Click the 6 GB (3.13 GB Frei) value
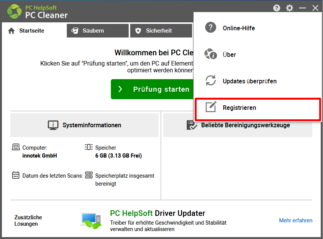The width and height of the screenshot is (323, 239). pos(118,156)
